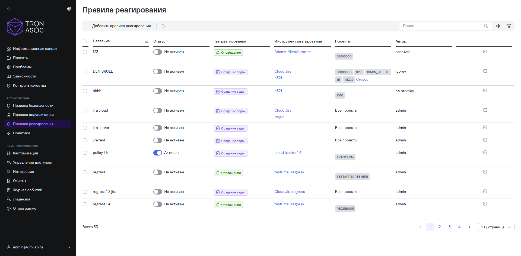Screen dimensions: 521x256
Task: Sort by the Название column icon
Action: click(147, 41)
